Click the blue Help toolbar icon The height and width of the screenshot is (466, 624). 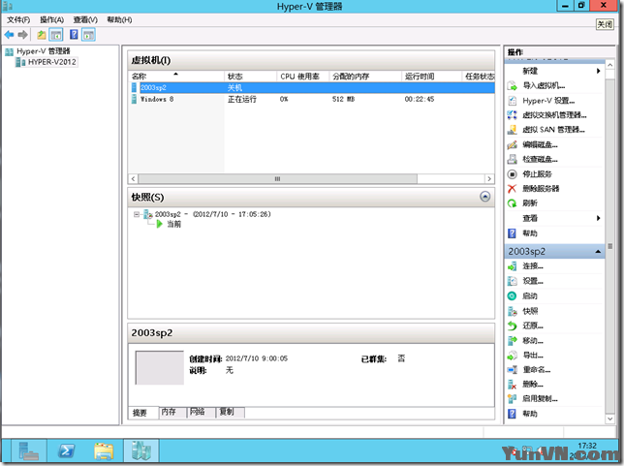(x=74, y=35)
